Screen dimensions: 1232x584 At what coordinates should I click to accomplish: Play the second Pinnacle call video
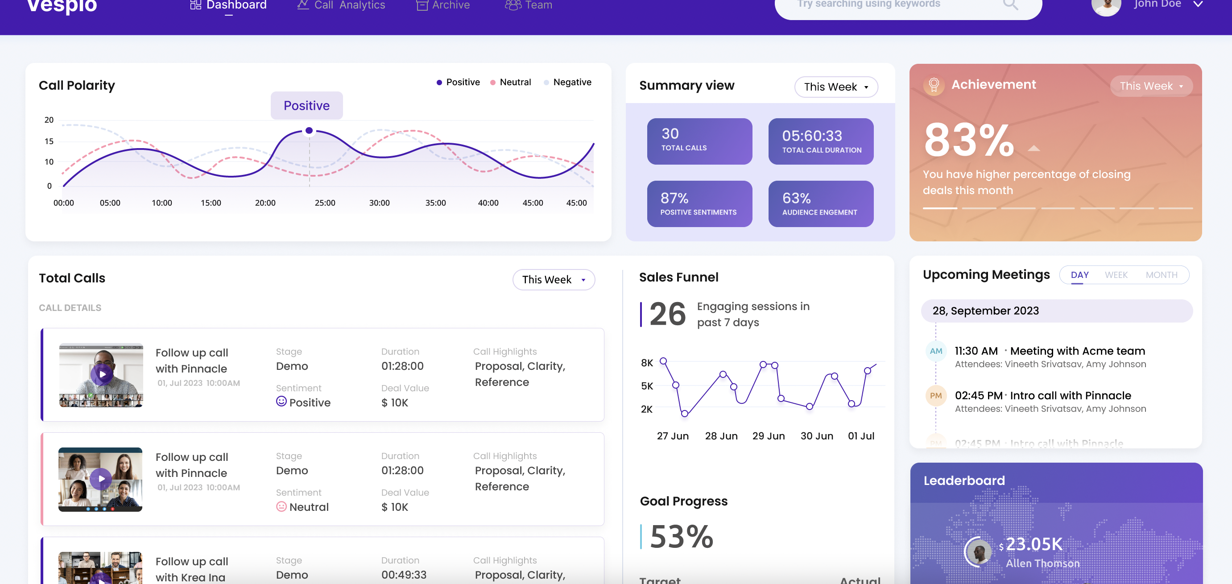coord(101,479)
